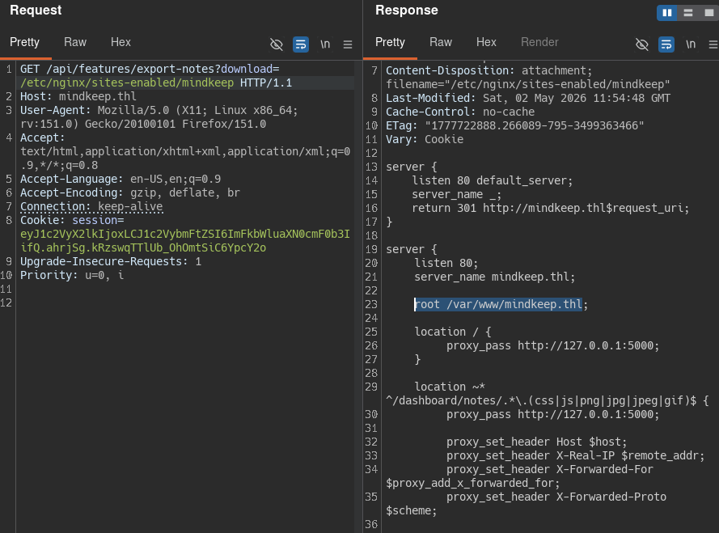Click the Accept-Language header line
This screenshot has height=533, width=719.
pos(121,179)
